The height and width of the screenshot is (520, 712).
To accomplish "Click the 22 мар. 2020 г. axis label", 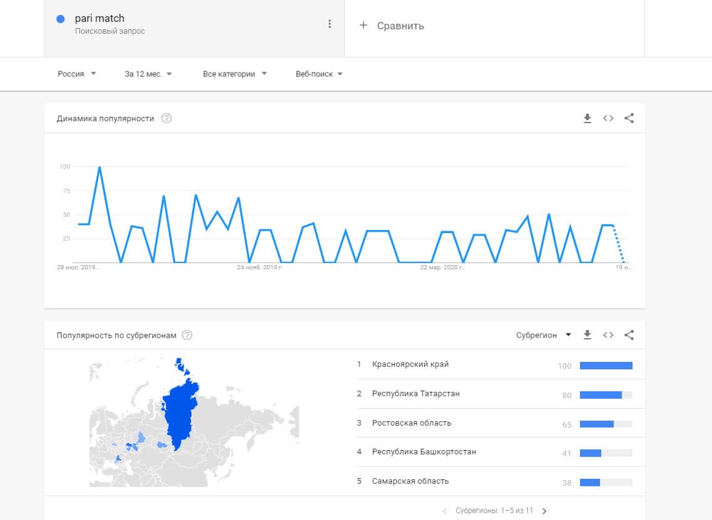I will pyautogui.click(x=442, y=267).
